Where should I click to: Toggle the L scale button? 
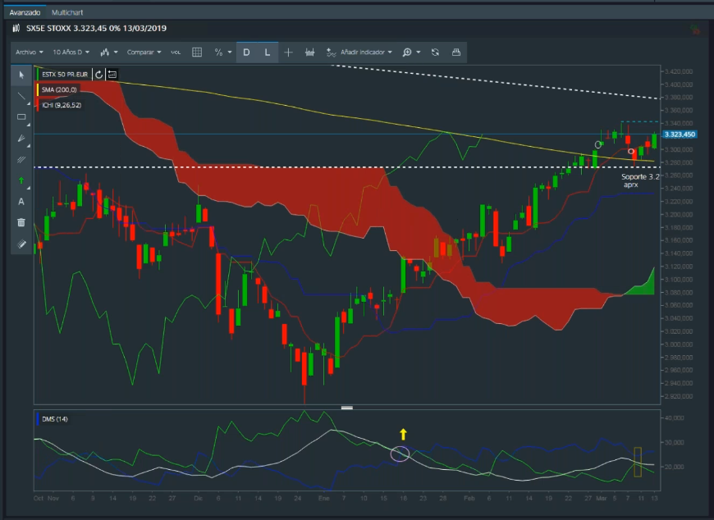[x=268, y=52]
